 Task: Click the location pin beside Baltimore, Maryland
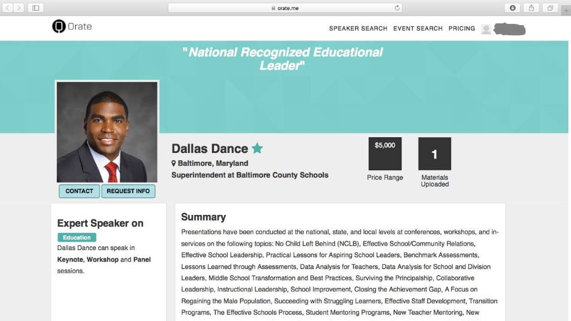pos(174,164)
